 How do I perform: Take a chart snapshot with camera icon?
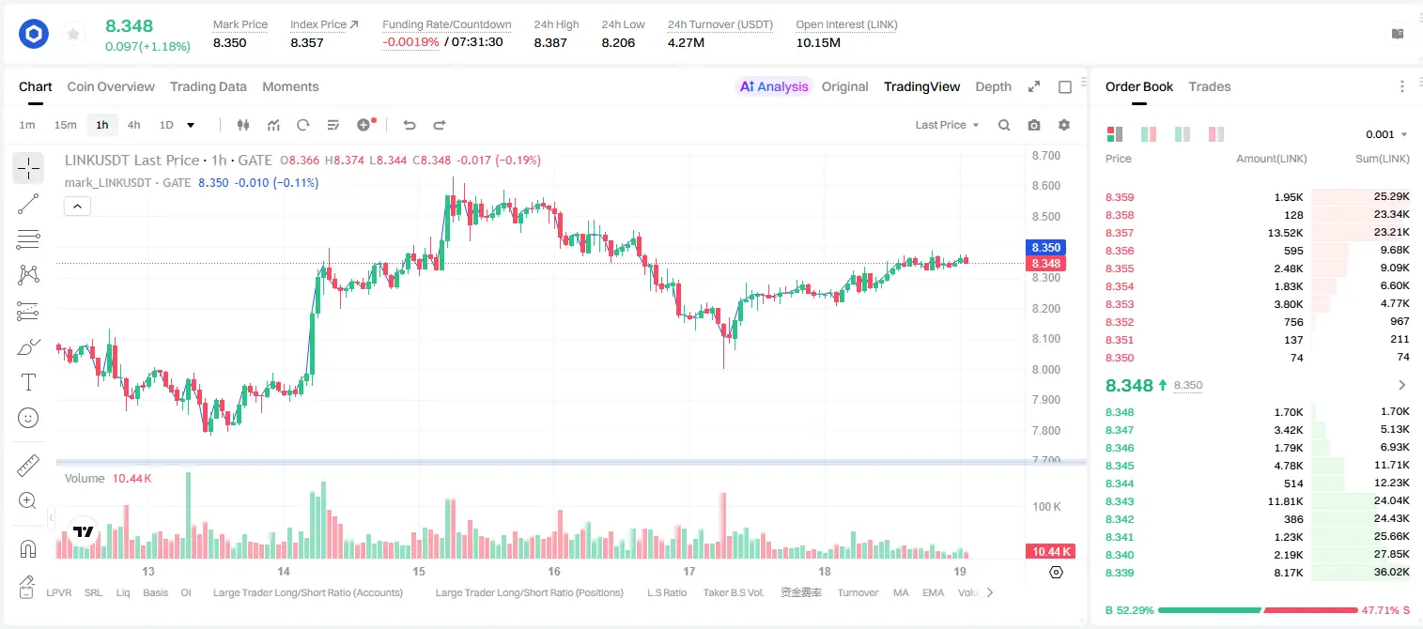(x=1034, y=125)
